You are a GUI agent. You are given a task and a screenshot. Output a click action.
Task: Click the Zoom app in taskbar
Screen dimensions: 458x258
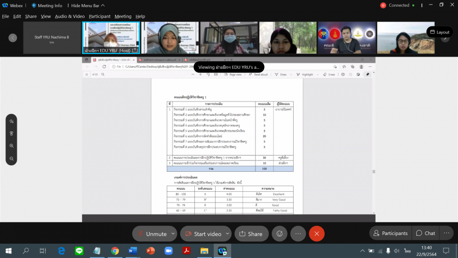click(x=168, y=251)
